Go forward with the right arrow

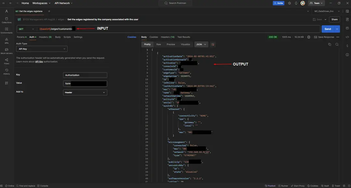pos(17,3)
